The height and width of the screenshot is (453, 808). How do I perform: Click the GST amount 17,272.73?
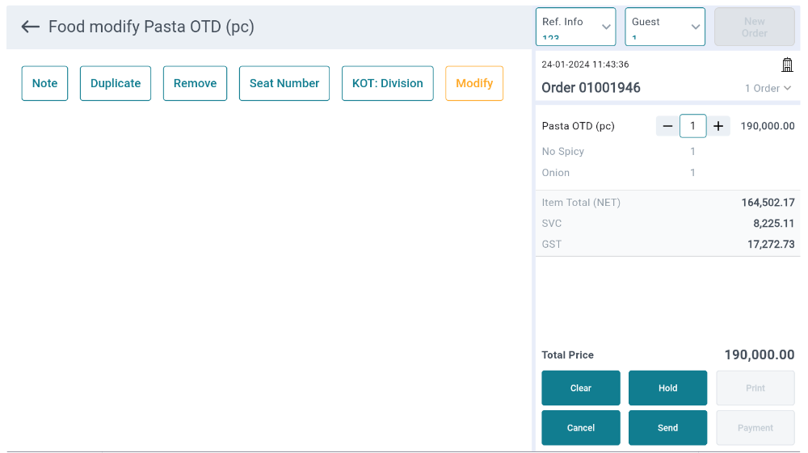[x=771, y=245]
